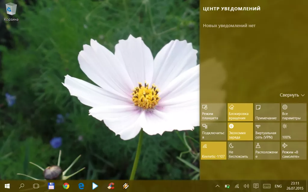Viewport: 308px width, 192px height.
Task: Turn off battery saver (Экономия заряда) tile
Action: click(x=240, y=131)
